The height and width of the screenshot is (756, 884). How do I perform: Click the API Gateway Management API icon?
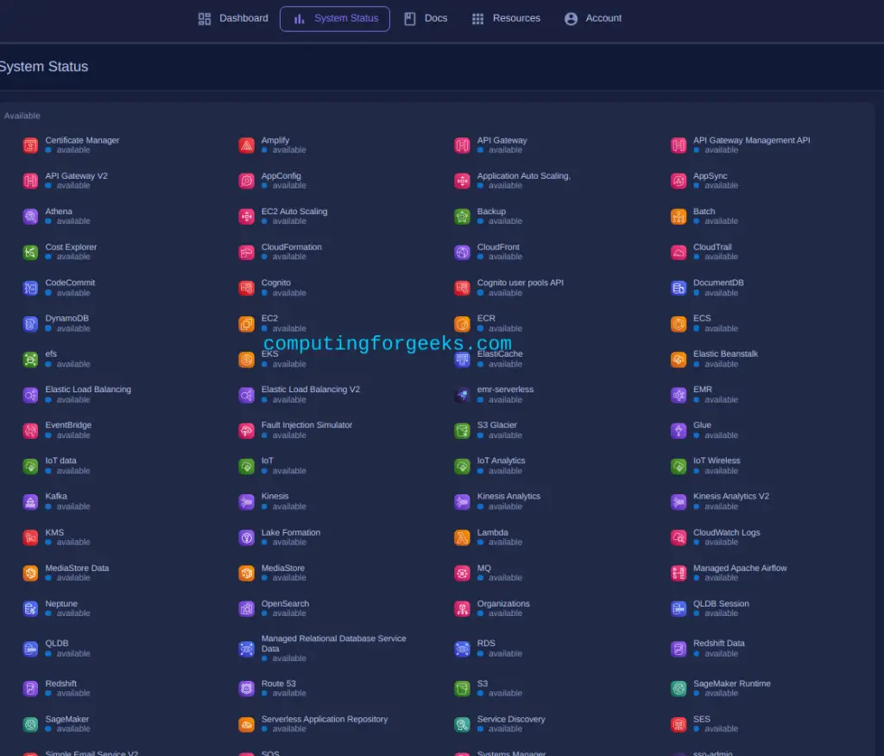(679, 145)
